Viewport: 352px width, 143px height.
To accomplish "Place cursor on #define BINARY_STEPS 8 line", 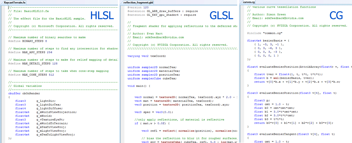I will tap(27, 41).
